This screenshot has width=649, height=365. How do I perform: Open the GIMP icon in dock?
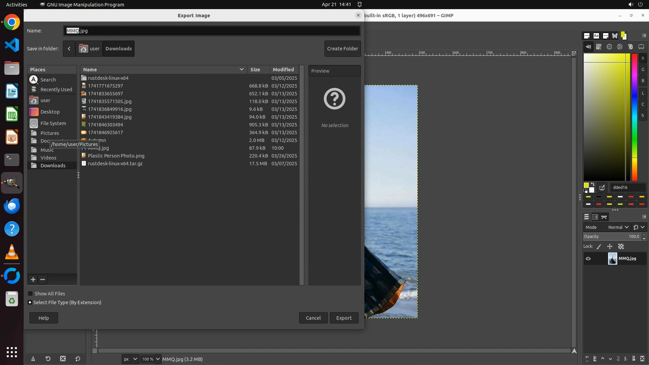point(12,183)
